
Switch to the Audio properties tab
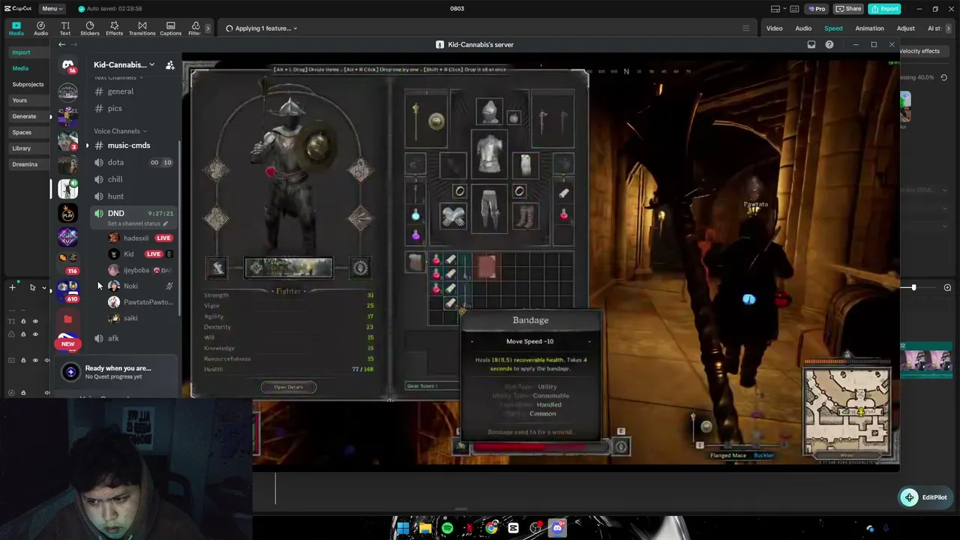(803, 28)
